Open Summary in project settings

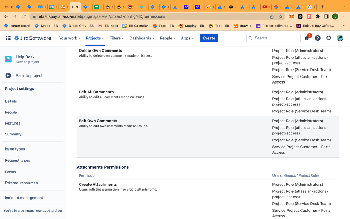[x=13, y=134]
